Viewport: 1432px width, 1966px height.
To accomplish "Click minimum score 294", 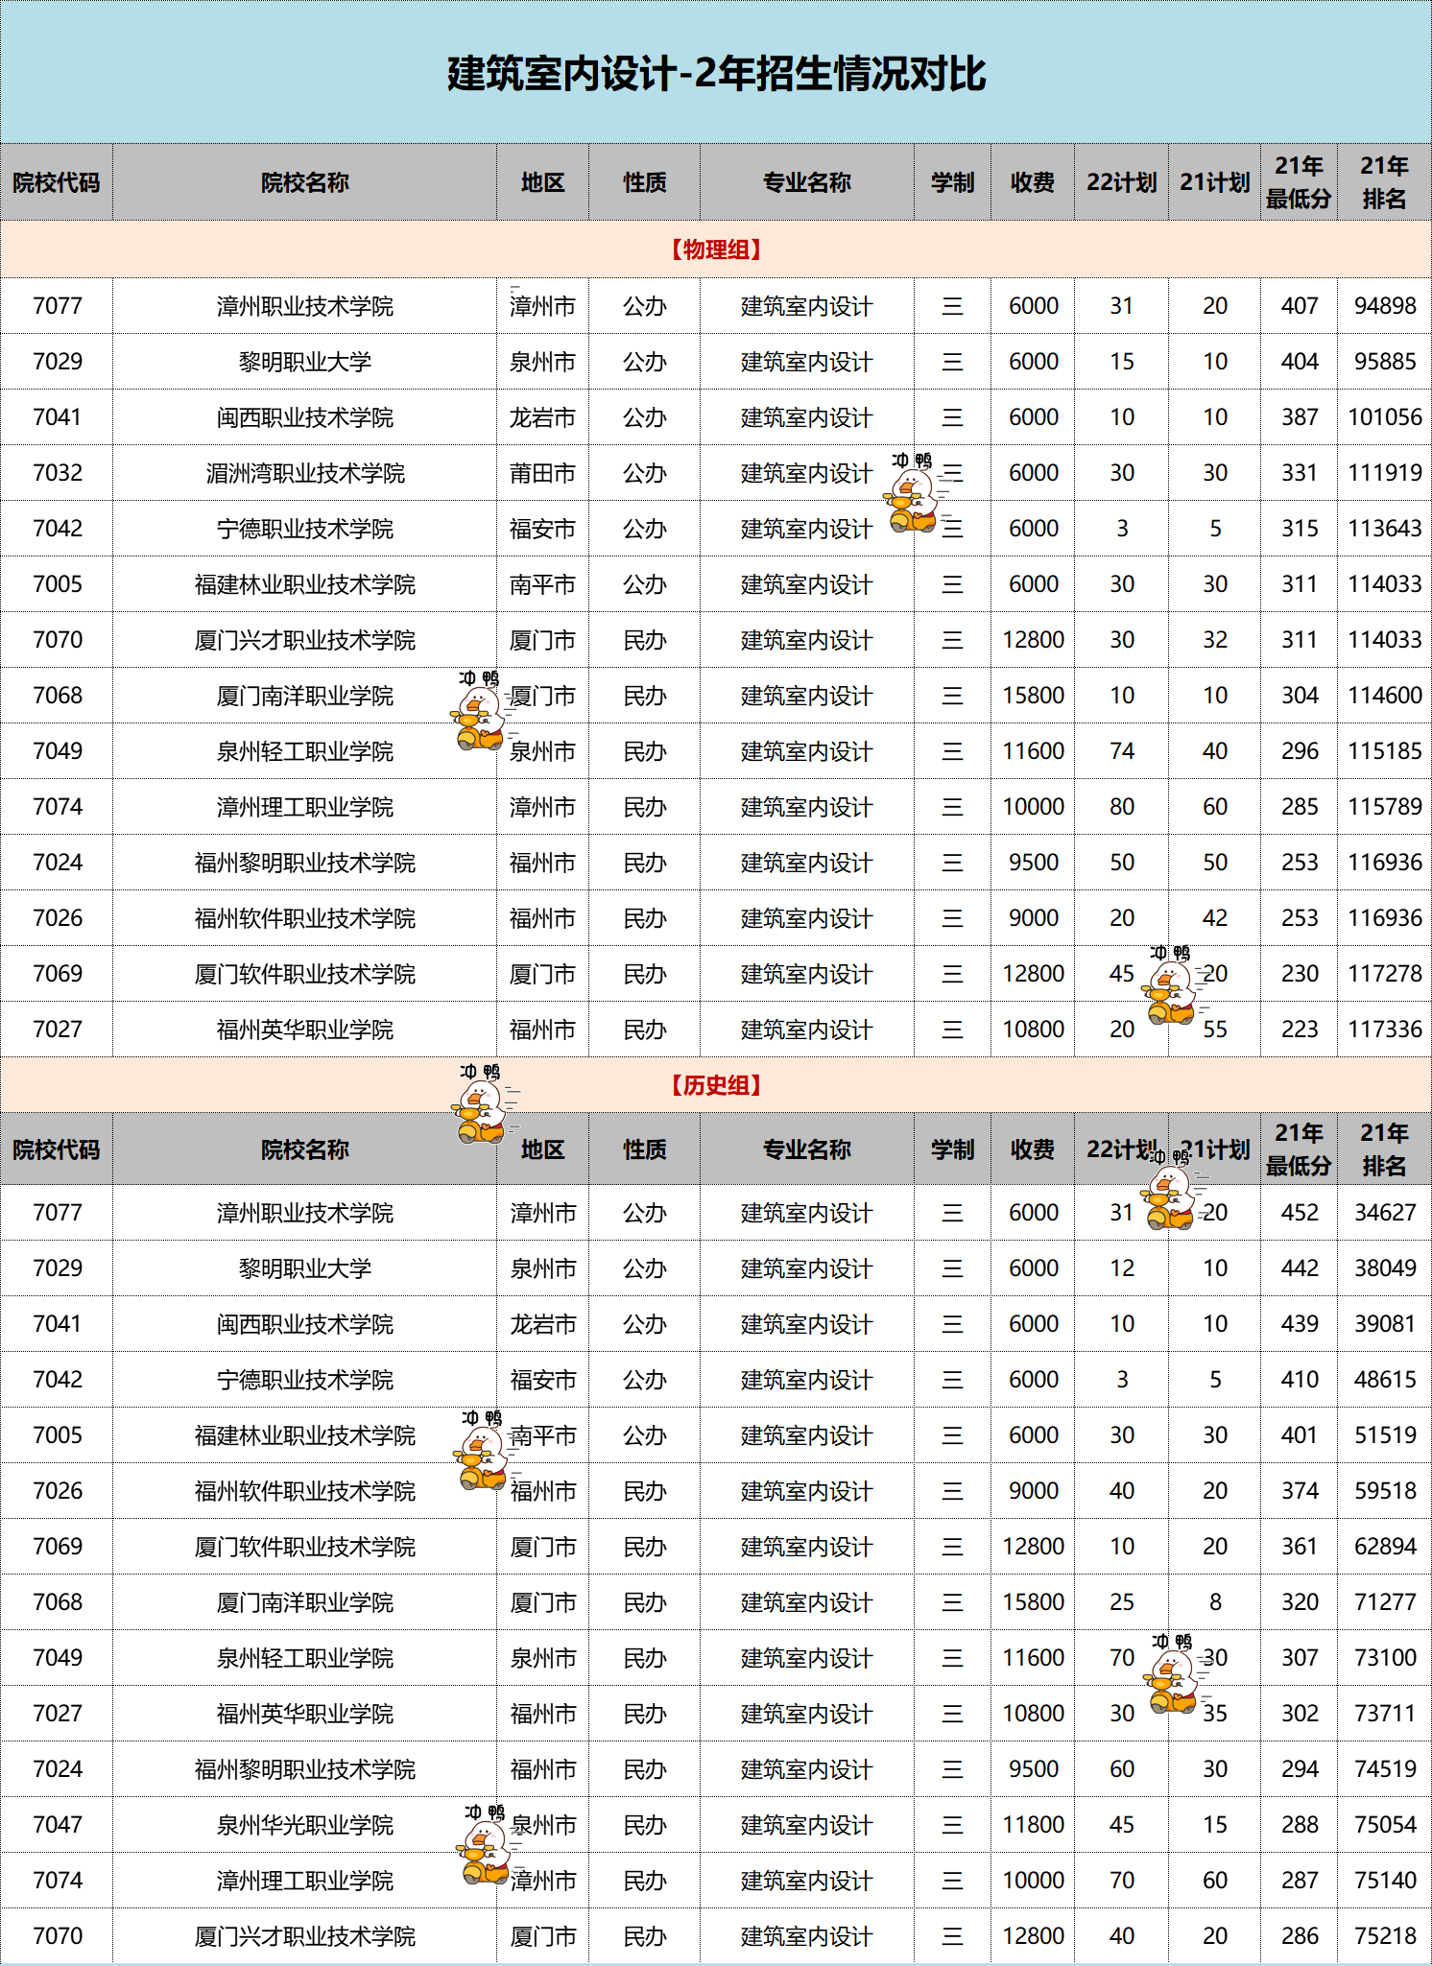I will (1300, 1769).
